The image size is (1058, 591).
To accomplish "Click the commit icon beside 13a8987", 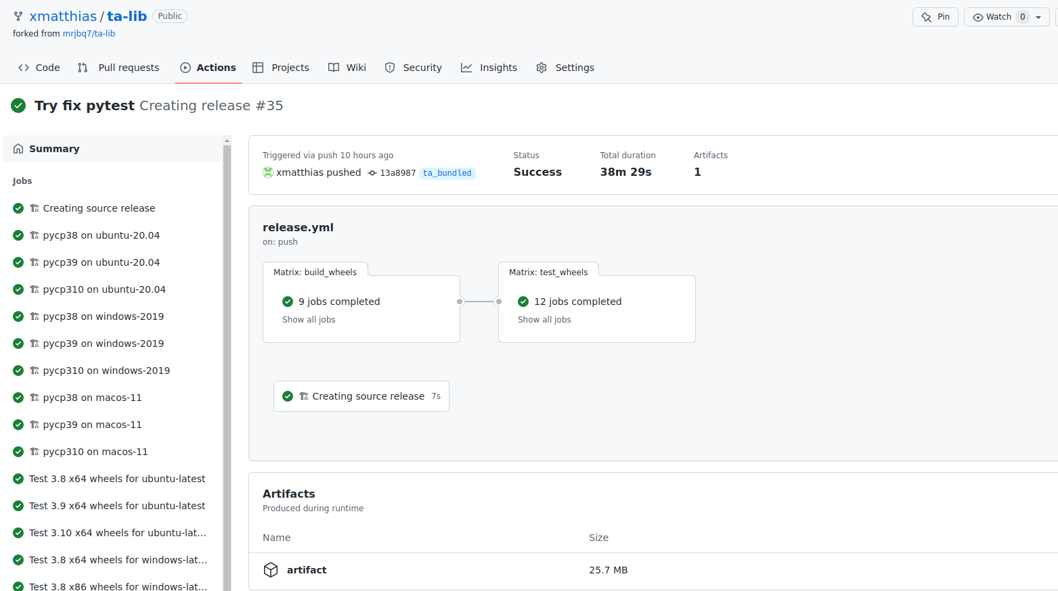I will 372,173.
